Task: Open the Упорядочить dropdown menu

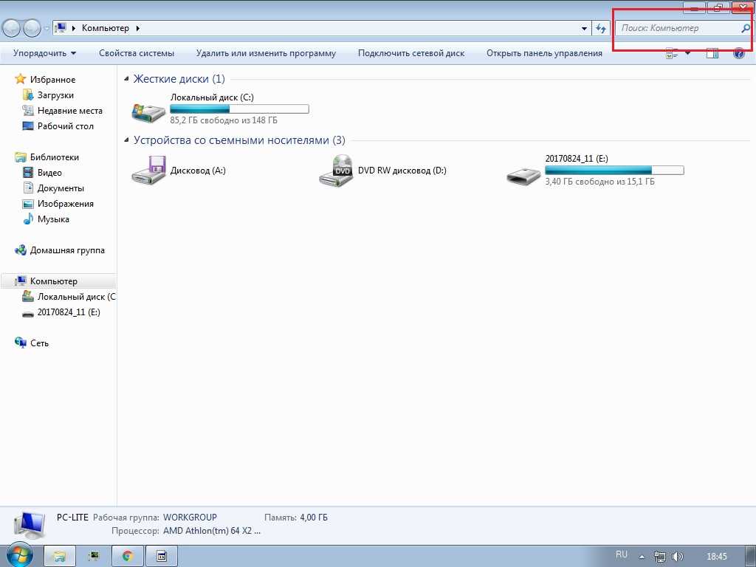Action: 44,53
